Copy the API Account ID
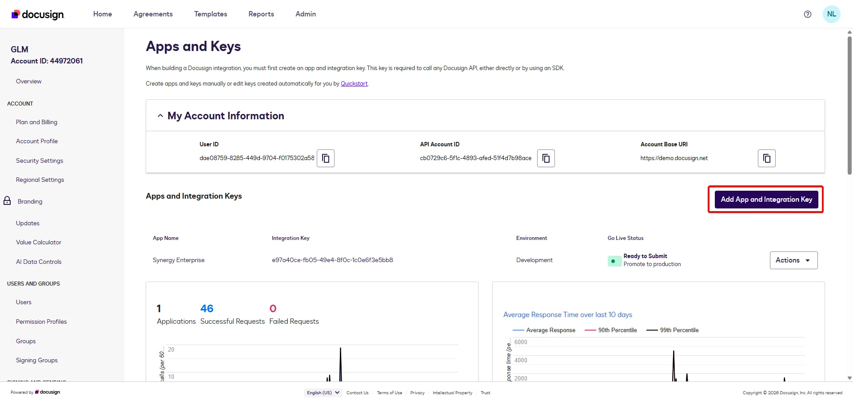This screenshot has width=853, height=404. coord(546,158)
